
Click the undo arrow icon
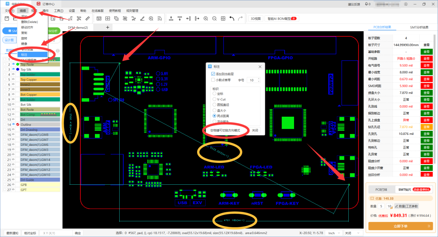232,18
